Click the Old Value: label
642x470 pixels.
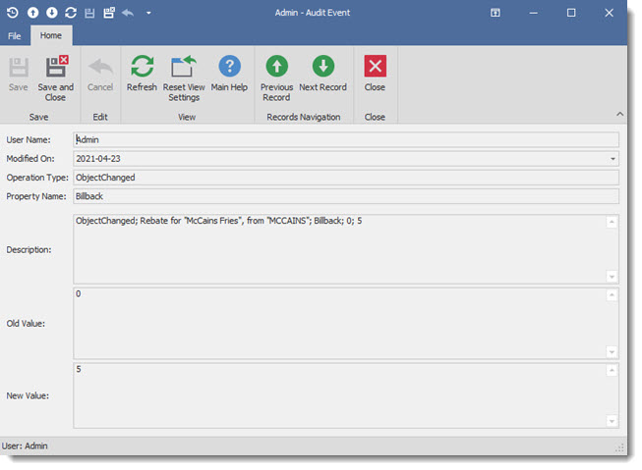[x=26, y=323]
